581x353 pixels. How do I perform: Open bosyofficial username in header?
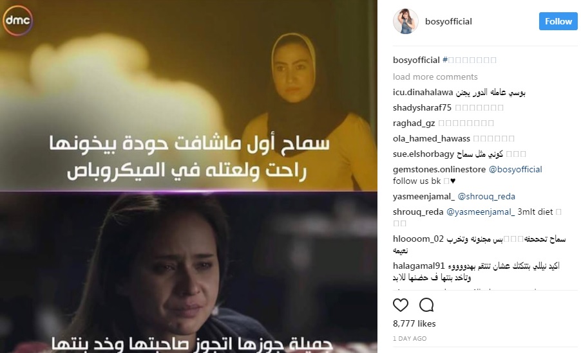(448, 21)
